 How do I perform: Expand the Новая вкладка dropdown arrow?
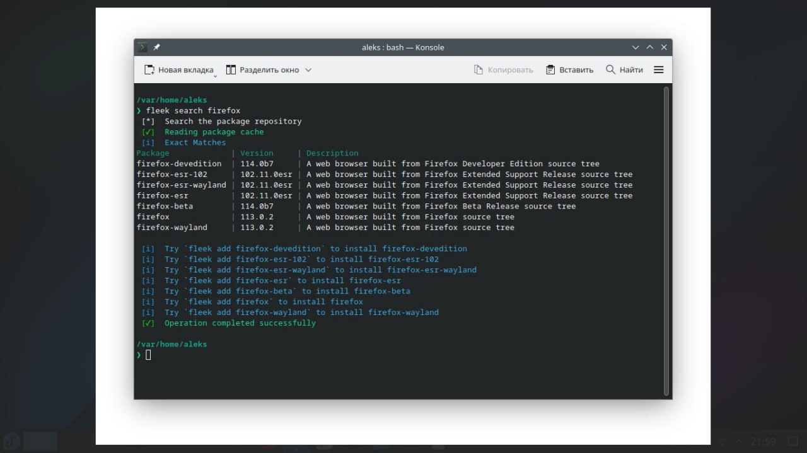[x=216, y=76]
